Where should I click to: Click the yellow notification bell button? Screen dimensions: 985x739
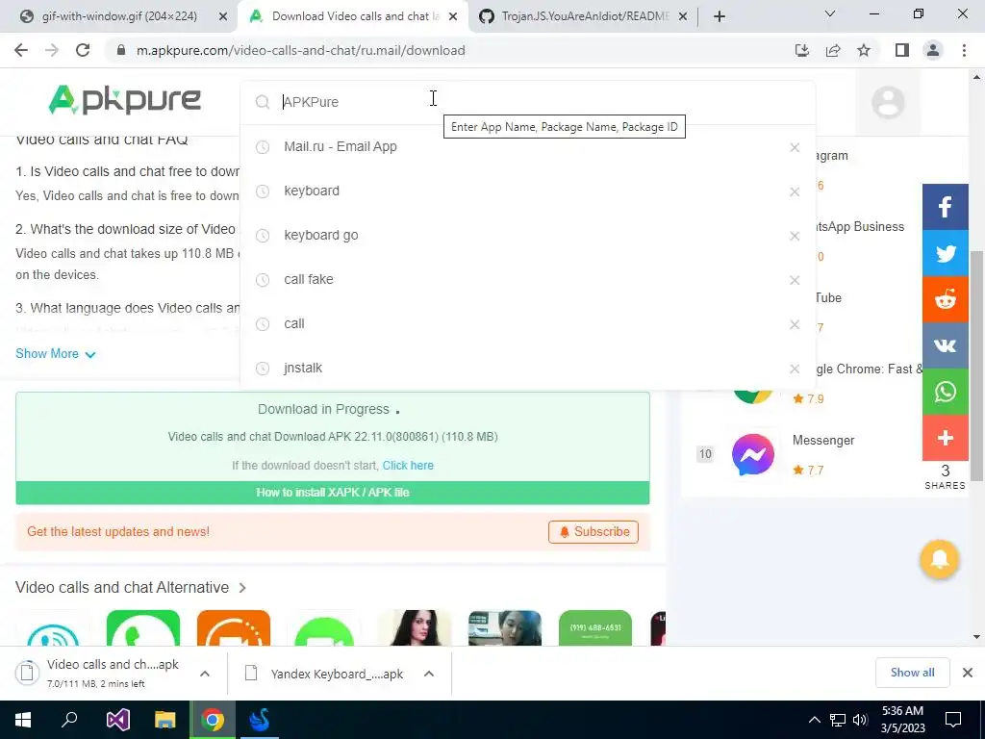pyautogui.click(x=939, y=559)
